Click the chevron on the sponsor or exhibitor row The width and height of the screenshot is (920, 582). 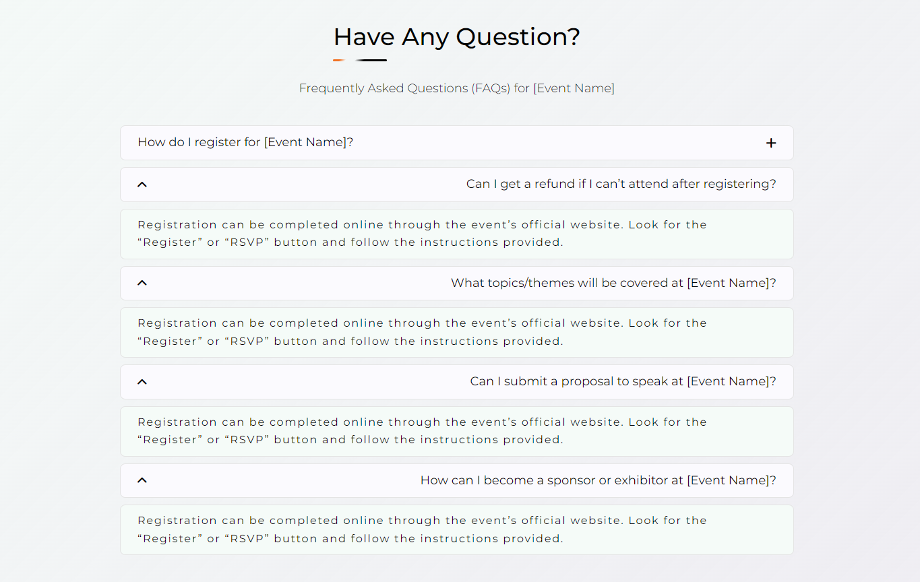(142, 480)
